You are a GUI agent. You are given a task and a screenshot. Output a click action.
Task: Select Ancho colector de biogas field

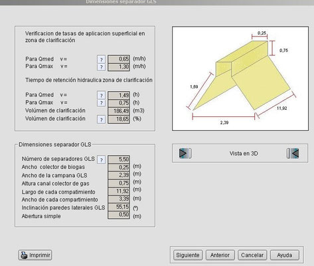point(119,168)
